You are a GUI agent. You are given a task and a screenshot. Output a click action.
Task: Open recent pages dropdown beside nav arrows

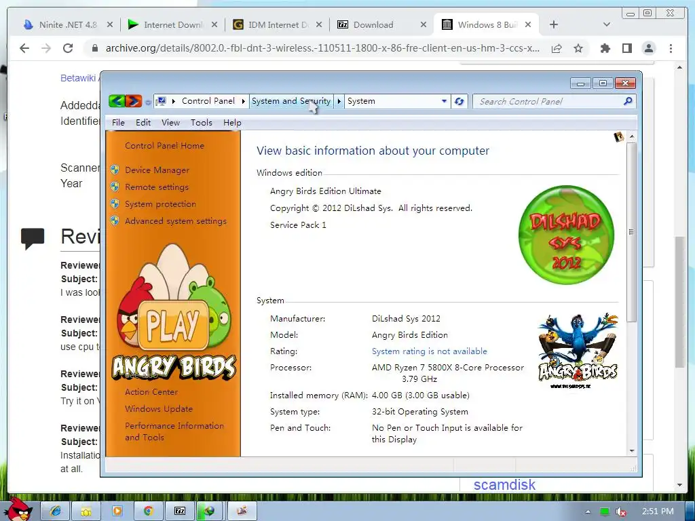(x=148, y=102)
